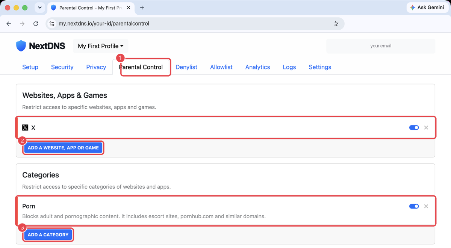The image size is (451, 248).
Task: Select the Parental Control tab
Action: 141,67
